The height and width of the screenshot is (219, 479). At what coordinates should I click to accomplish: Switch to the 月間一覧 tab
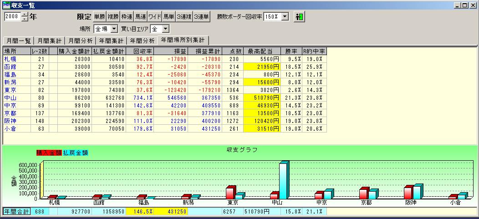click(18, 41)
